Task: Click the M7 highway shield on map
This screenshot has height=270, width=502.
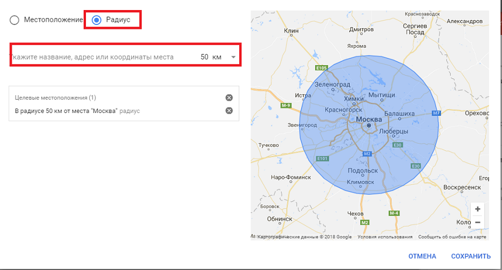Action: [x=436, y=113]
